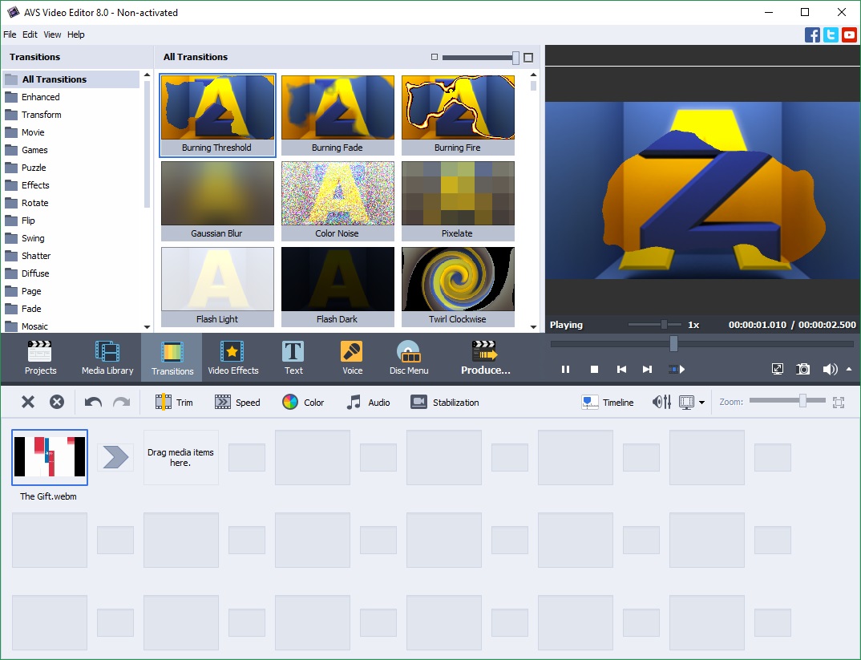
Task: Select the Enhanced transitions folder
Action: coord(71,97)
